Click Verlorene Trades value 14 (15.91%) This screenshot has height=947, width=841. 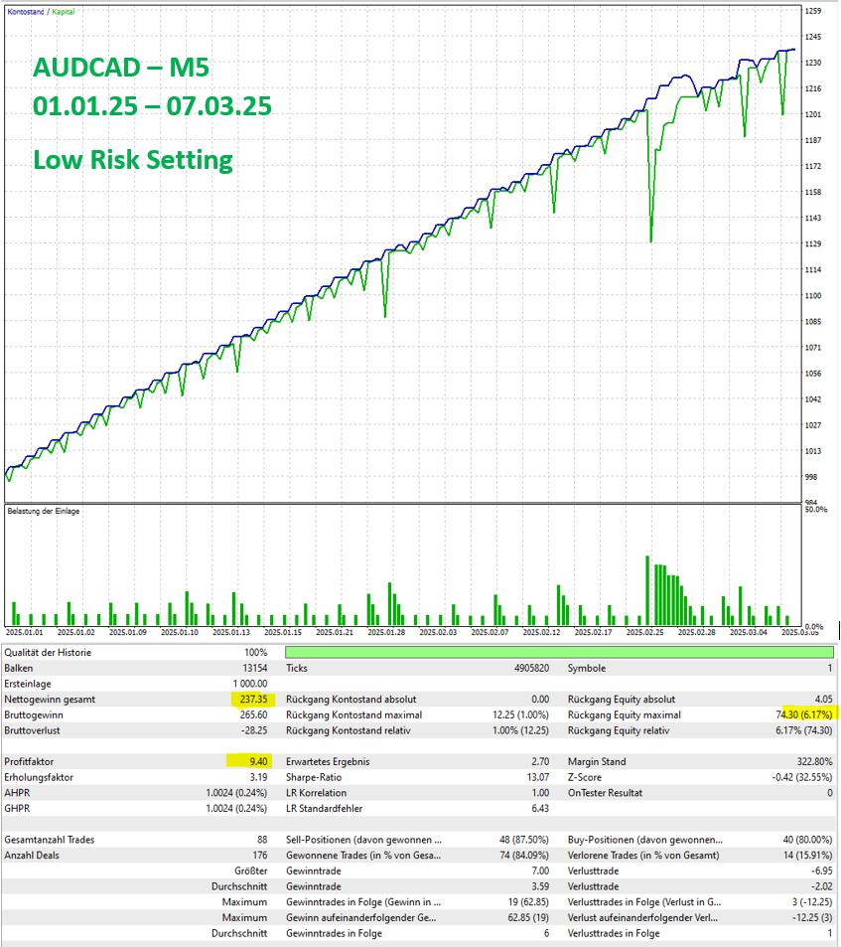pyautogui.click(x=808, y=856)
